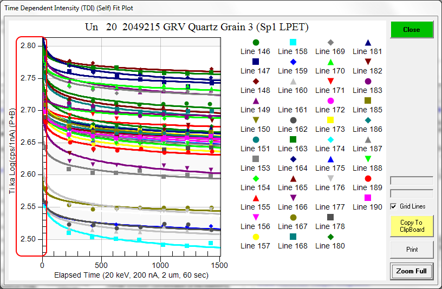Toggle the Grid Lines checkbox
Screen dimensions: 442x289
(x=393, y=206)
